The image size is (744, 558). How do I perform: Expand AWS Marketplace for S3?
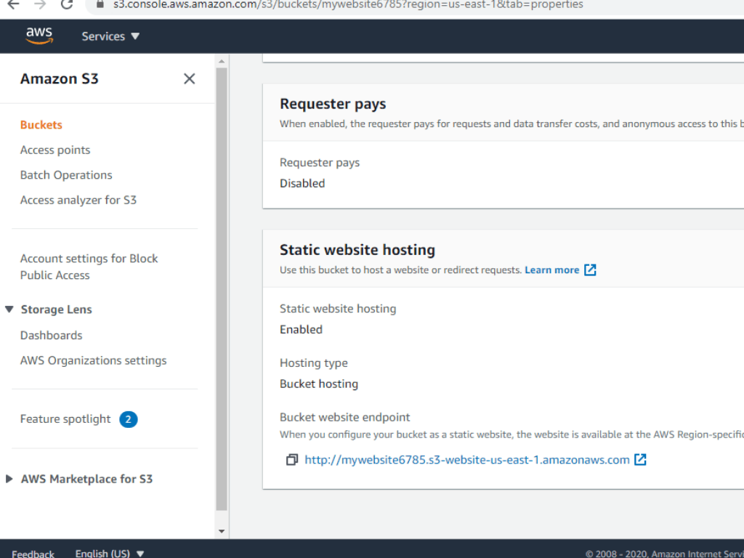click(9, 479)
